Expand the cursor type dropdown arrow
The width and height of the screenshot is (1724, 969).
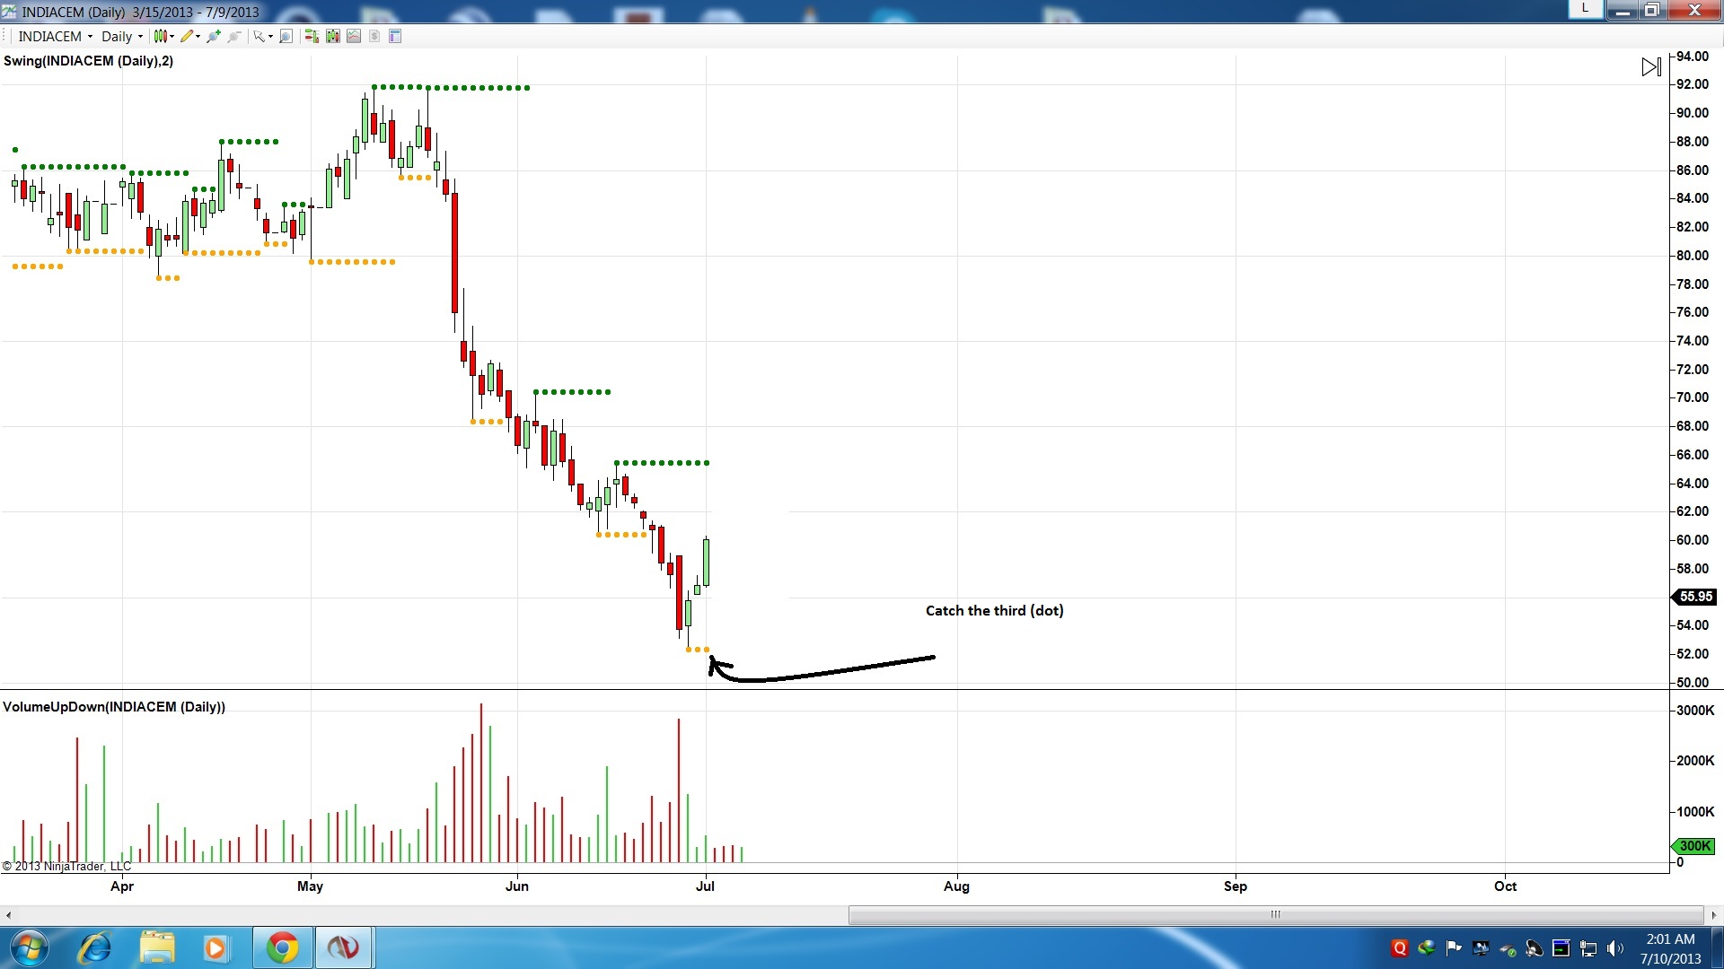click(x=270, y=37)
